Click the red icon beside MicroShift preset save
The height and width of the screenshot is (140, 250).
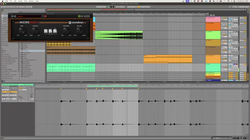[45, 16]
